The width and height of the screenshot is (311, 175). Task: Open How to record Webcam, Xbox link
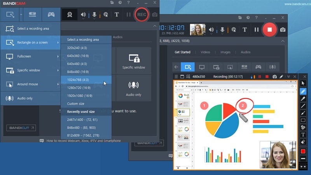(84, 141)
